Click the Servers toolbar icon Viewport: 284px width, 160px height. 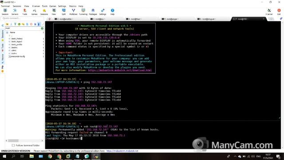[15, 12]
